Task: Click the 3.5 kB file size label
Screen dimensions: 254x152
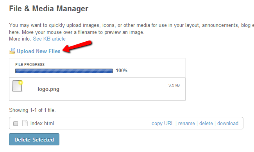Action: (x=174, y=85)
